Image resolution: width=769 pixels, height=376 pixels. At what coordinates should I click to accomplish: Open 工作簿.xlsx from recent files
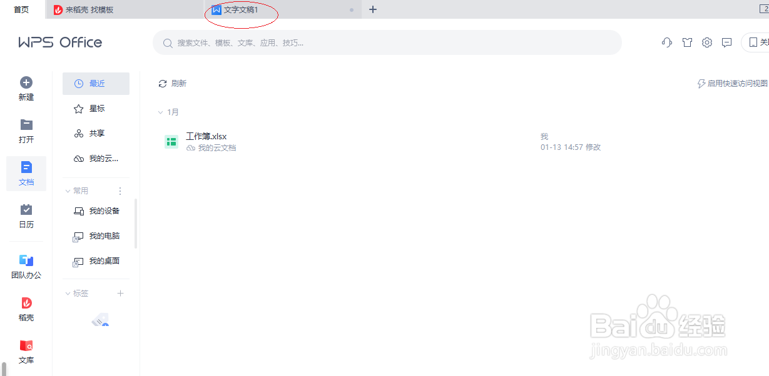[x=206, y=136]
